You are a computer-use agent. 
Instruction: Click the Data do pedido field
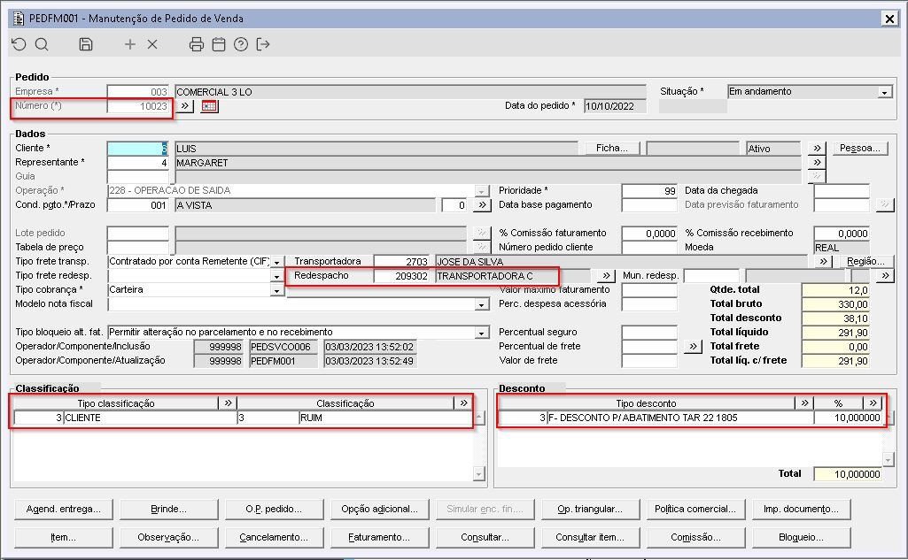[x=615, y=106]
